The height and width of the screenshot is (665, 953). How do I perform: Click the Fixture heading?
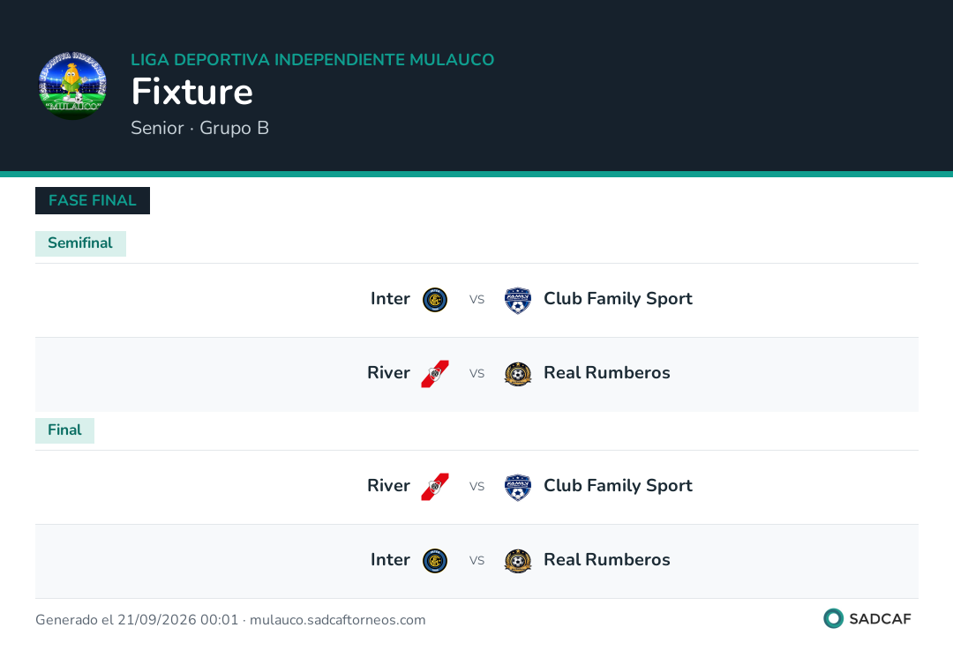[x=192, y=92]
